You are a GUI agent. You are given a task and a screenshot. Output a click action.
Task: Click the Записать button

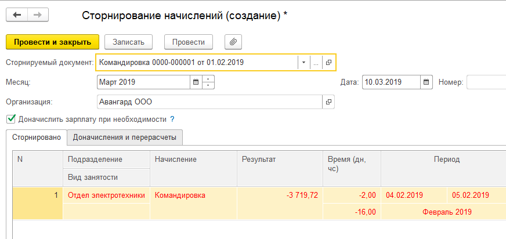(128, 42)
